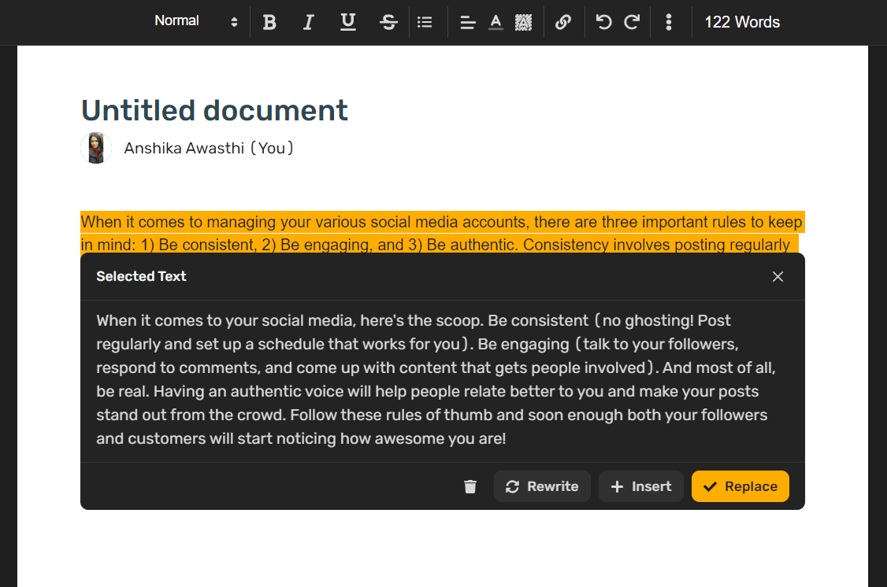Open the more options menu
Image resolution: width=887 pixels, height=587 pixels.
[x=669, y=22]
